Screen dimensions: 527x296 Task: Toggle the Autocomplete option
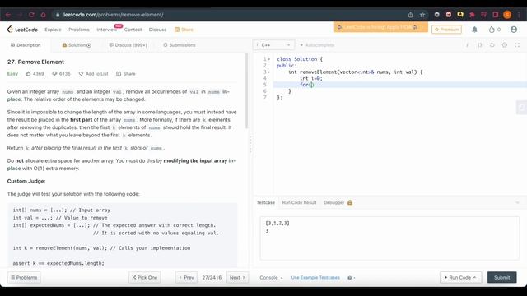317,45
